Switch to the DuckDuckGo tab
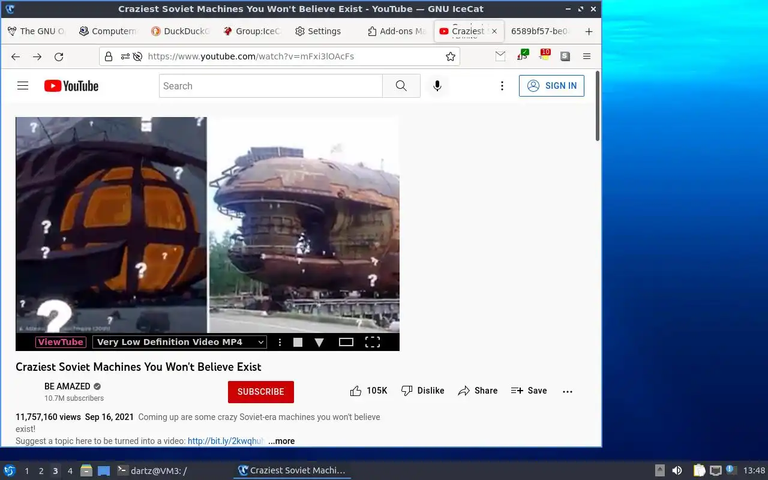Screen dimensions: 768x480 click(x=181, y=31)
